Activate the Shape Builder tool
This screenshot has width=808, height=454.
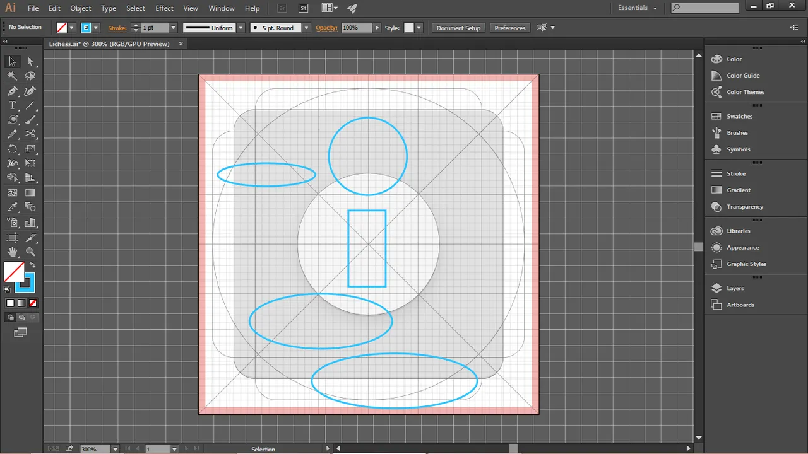click(x=12, y=178)
